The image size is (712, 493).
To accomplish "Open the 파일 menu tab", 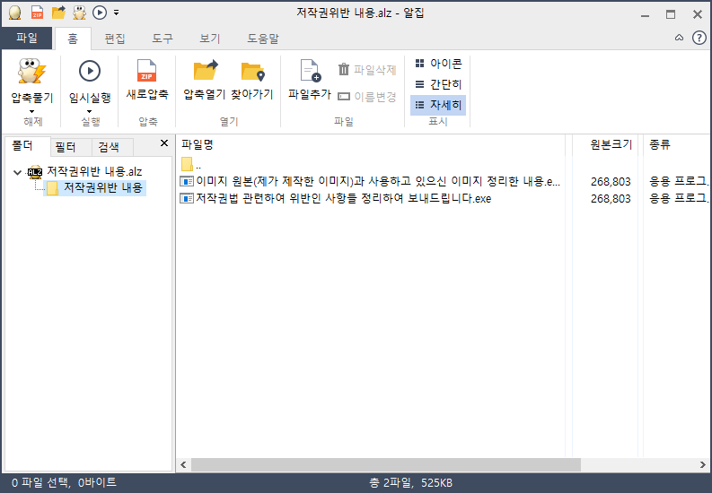I will tap(26, 38).
